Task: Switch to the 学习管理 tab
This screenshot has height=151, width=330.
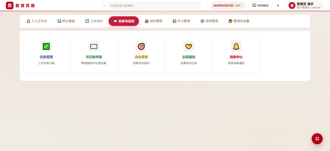Action: (181, 21)
